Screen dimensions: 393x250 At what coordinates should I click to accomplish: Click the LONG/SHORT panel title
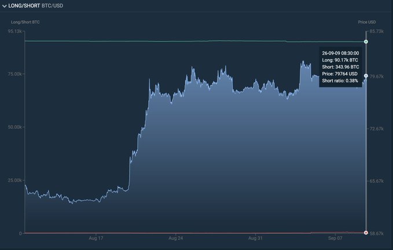(24, 6)
